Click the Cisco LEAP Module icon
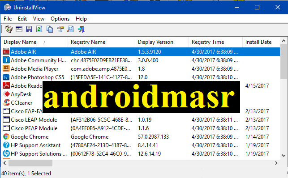 click(6, 120)
